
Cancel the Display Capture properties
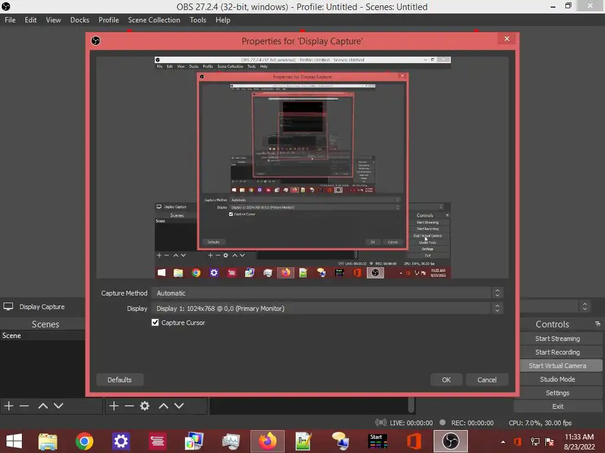pyautogui.click(x=487, y=380)
